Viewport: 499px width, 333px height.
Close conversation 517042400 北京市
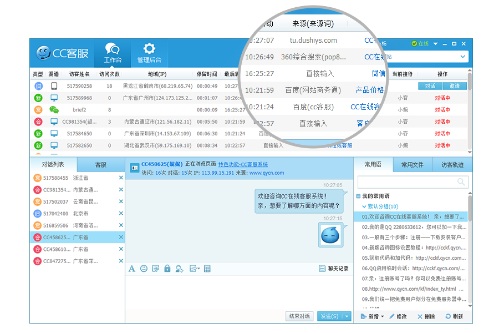(x=121, y=214)
